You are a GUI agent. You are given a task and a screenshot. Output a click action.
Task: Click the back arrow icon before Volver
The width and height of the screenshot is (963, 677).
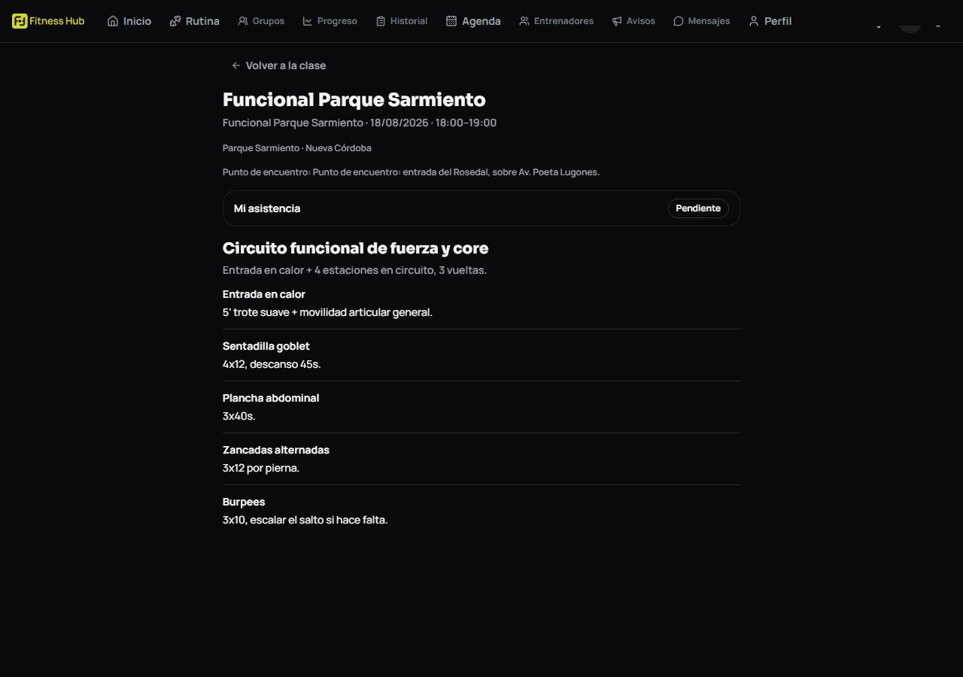point(236,65)
